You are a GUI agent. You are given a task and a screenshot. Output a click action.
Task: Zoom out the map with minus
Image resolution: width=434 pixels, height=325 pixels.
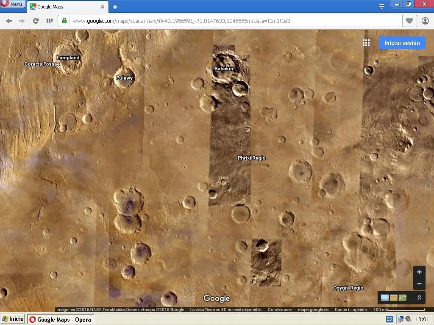(x=419, y=284)
